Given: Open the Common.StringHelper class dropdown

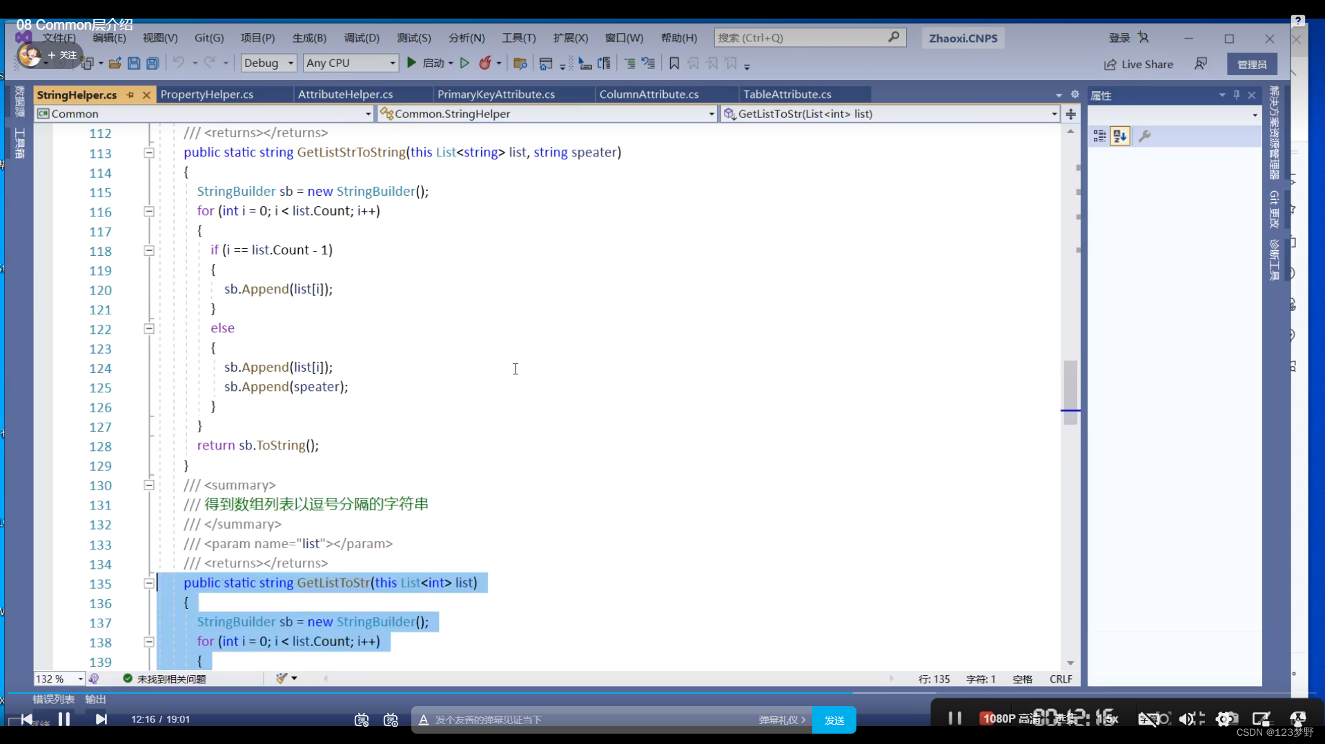Looking at the screenshot, I should pos(548,114).
